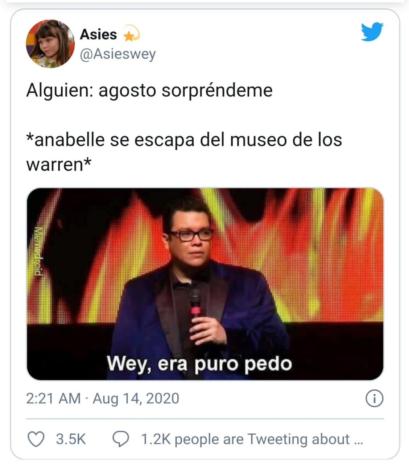This screenshot has height=464, width=409.
Task: Open Asies profile picture
Action: 50,44
